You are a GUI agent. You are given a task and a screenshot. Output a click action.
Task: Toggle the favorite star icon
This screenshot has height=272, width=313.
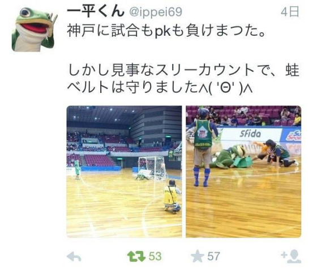pos(197,256)
